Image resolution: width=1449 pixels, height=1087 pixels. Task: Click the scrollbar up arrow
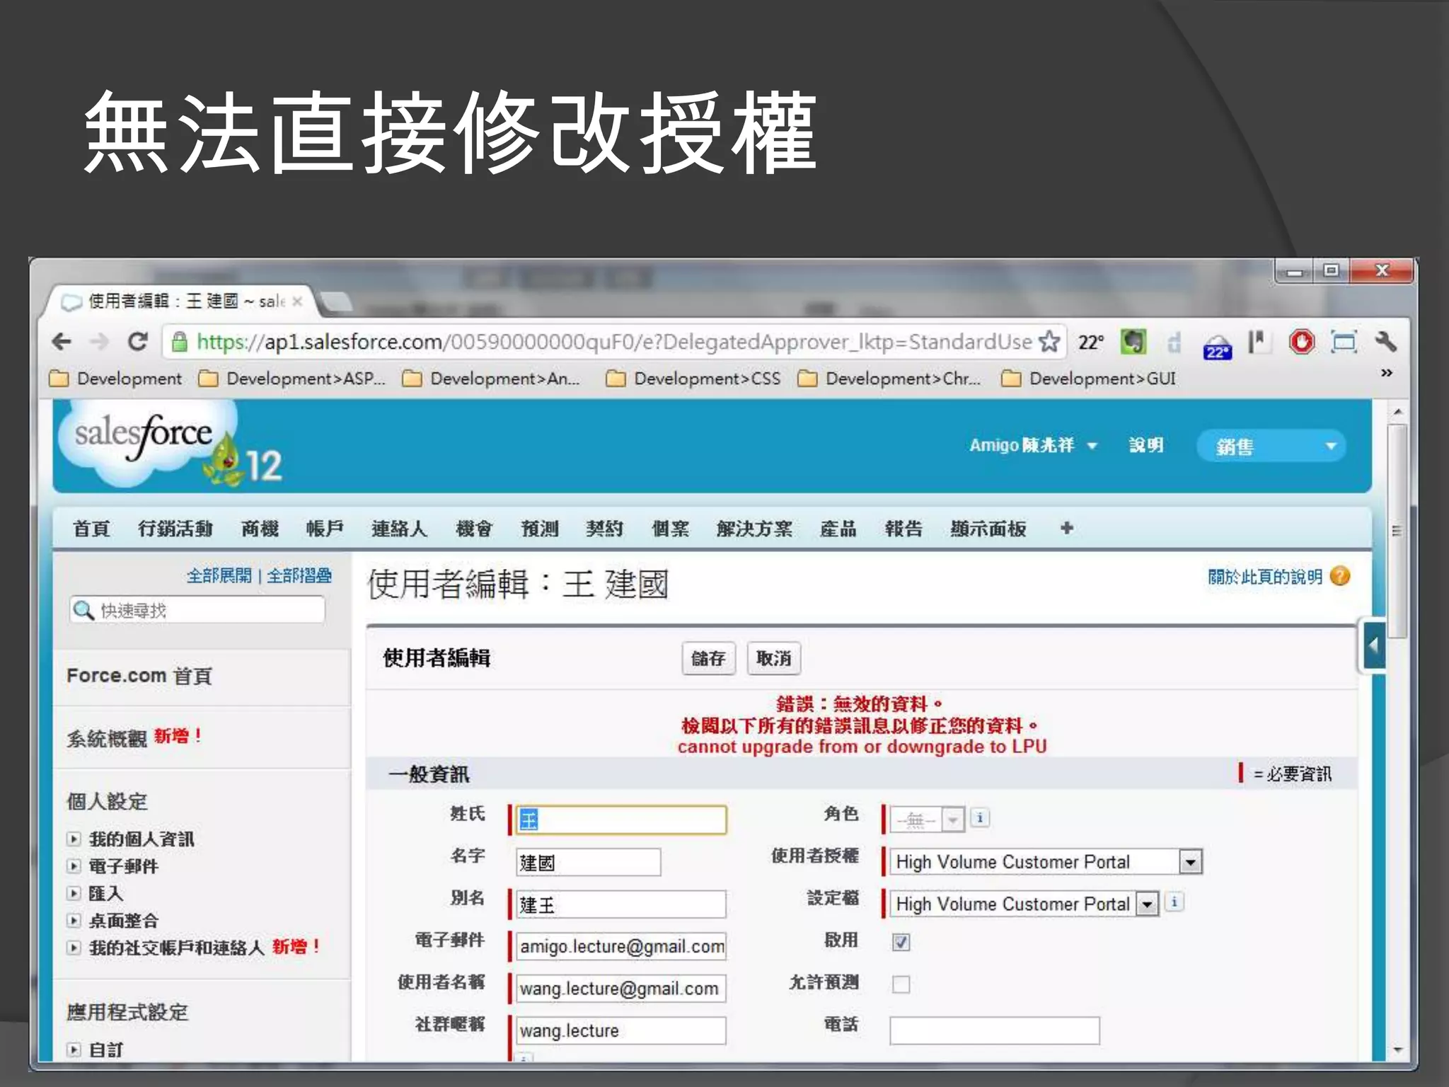(x=1397, y=411)
